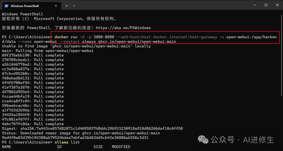Click the Digest sha256 output line

tap(92, 128)
